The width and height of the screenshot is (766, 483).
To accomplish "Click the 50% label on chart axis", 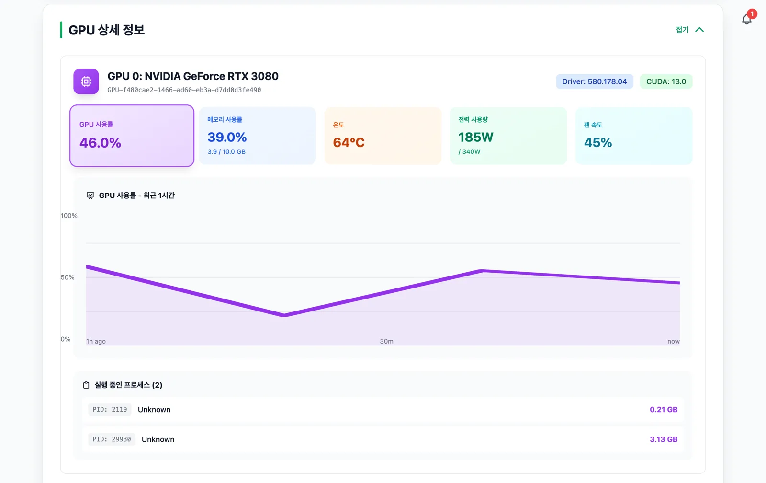I will [68, 277].
